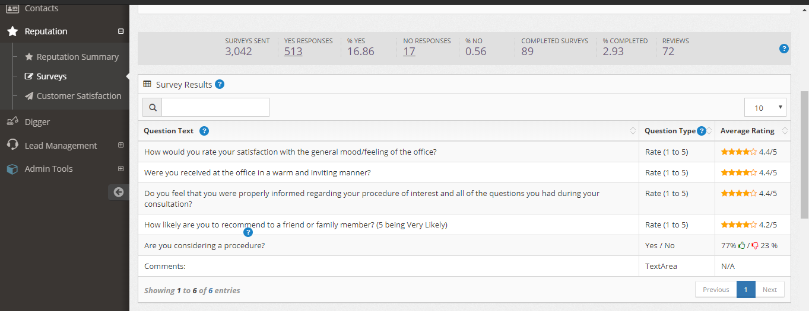The height and width of the screenshot is (311, 809).
Task: Go to Customer Satisfaction page
Action: pyautogui.click(x=78, y=96)
